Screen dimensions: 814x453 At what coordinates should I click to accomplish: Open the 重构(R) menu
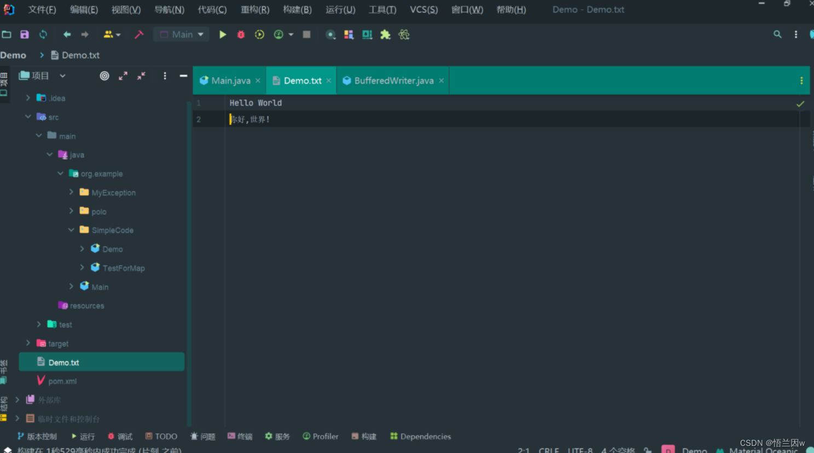(x=255, y=10)
